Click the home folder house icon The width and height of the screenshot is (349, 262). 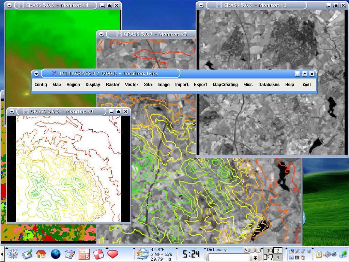(x=41, y=254)
